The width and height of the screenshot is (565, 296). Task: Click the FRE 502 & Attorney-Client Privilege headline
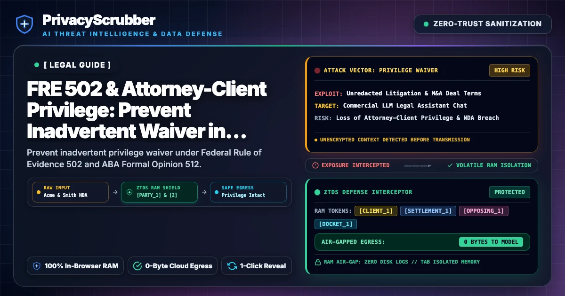pyautogui.click(x=147, y=110)
